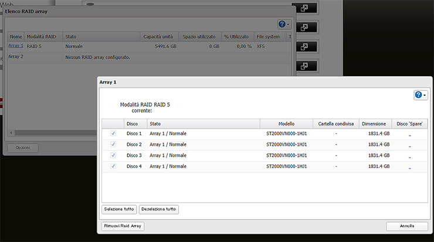Click Rimuovi Raid Array button
The width and height of the screenshot is (434, 242).
[x=123, y=226]
